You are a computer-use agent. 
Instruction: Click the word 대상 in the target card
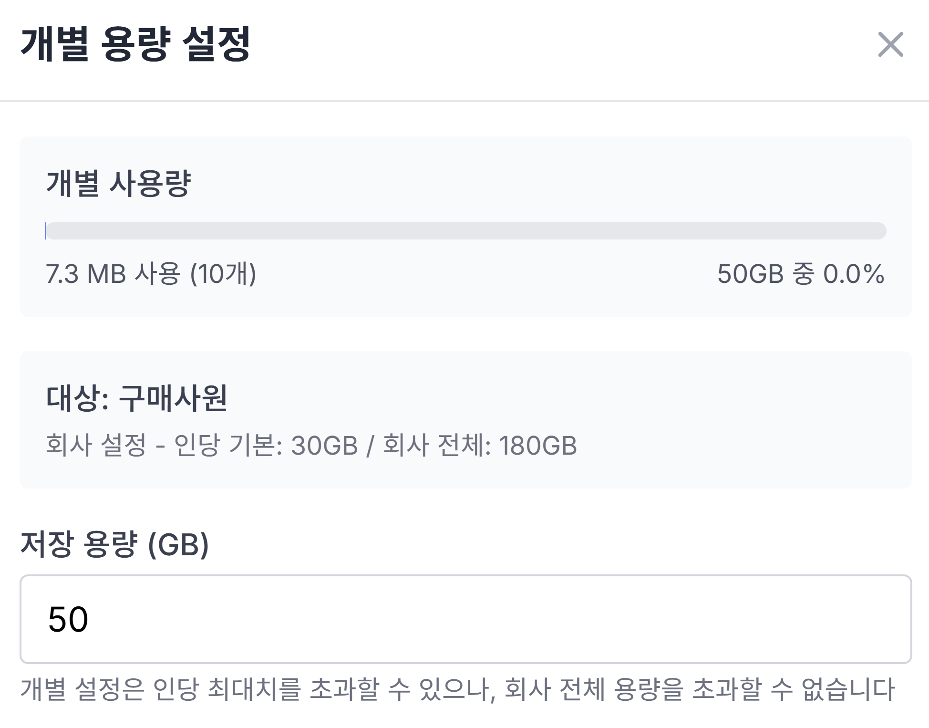click(73, 398)
